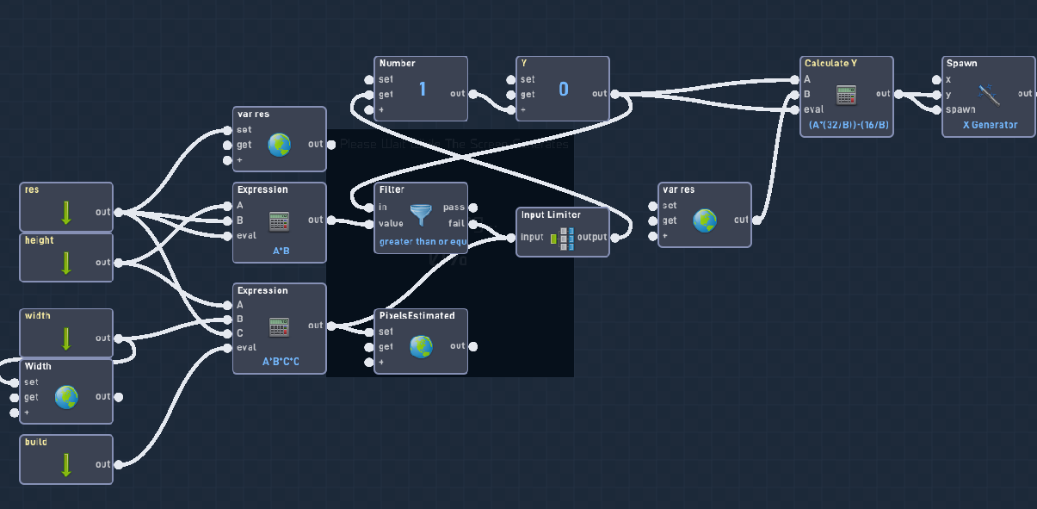
Task: Click the eval port of A*B*C*C Expression
Action: click(x=228, y=348)
